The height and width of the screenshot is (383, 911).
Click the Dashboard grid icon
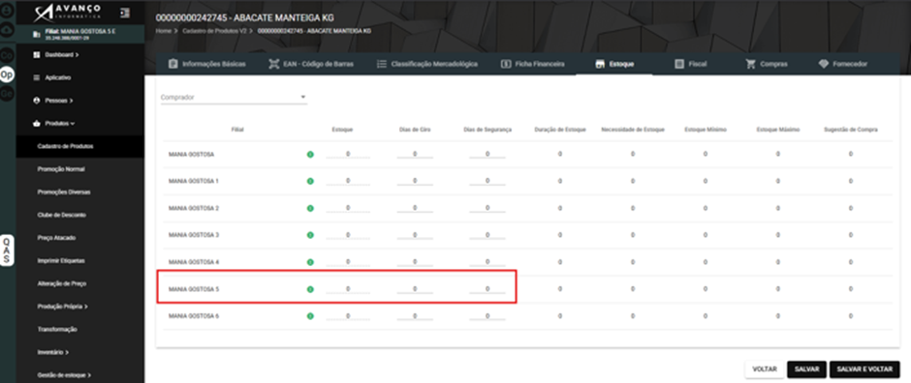(37, 54)
